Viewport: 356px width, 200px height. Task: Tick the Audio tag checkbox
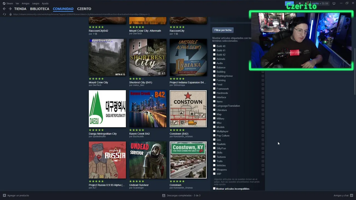[214, 63]
